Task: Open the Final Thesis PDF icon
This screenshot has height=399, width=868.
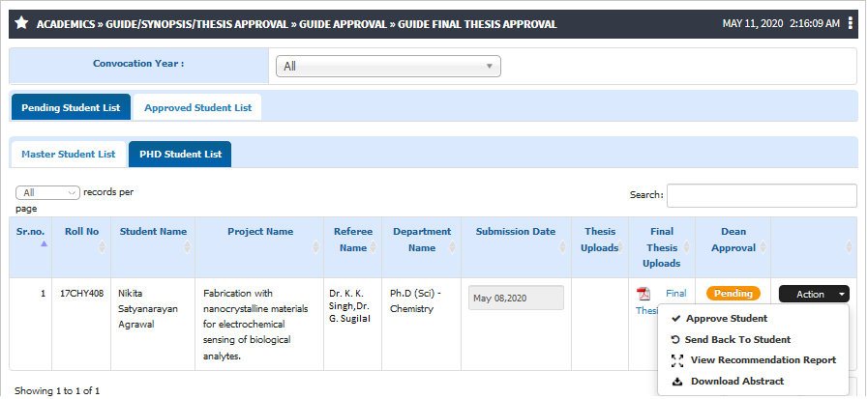Action: pyautogui.click(x=644, y=294)
